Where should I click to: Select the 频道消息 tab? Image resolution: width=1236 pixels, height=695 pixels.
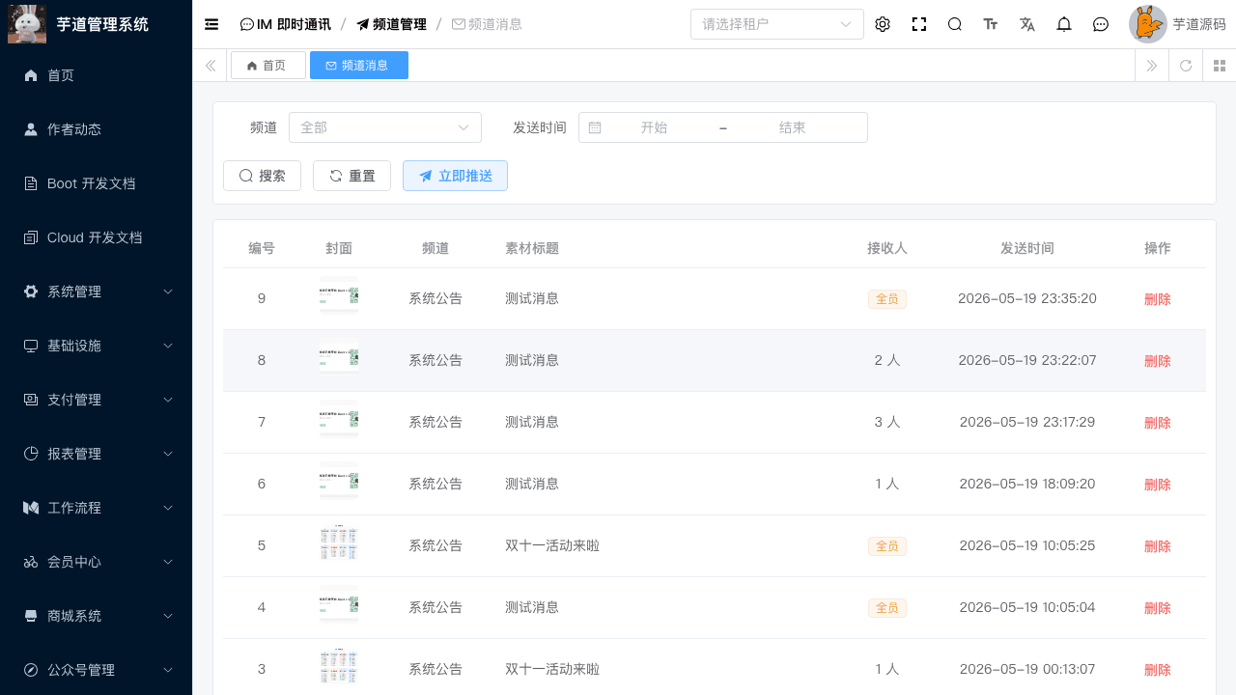359,66
